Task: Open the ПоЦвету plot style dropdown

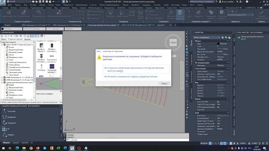Action: pos(73,29)
